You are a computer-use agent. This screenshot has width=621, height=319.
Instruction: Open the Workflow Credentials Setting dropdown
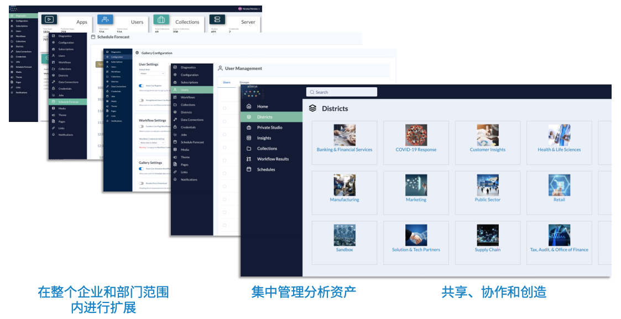click(152, 143)
